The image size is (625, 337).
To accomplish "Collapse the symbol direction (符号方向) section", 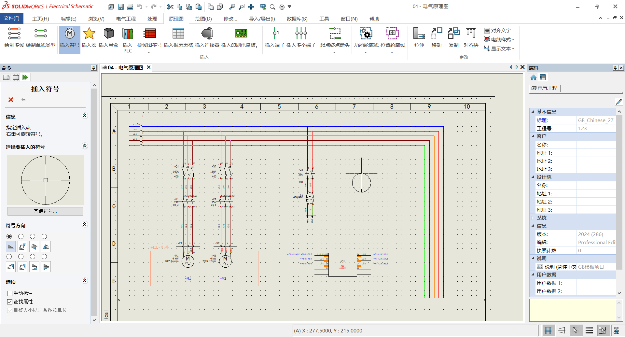I will 85,225.
